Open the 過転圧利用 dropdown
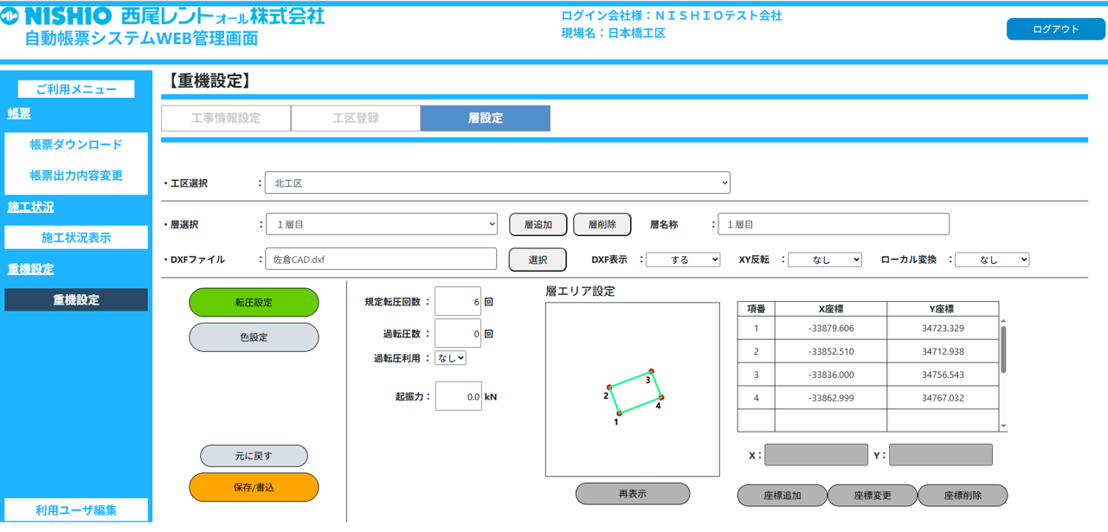Viewport: 1108px width, 532px height. [x=450, y=357]
